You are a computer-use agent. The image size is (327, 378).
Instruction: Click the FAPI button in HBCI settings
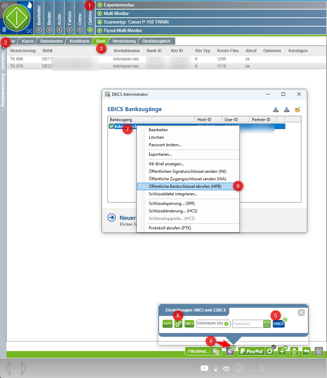(x=167, y=324)
